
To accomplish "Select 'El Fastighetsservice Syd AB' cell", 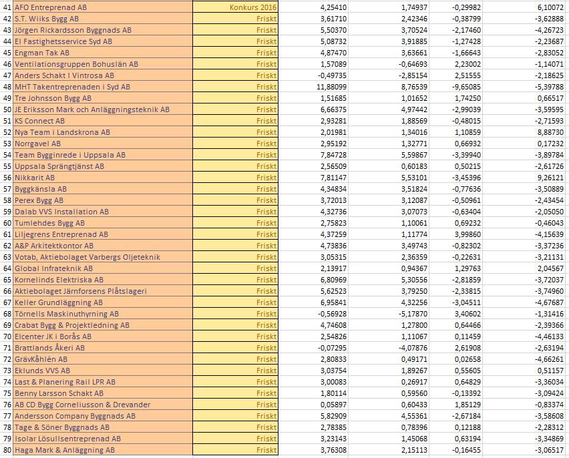I will [x=103, y=41].
